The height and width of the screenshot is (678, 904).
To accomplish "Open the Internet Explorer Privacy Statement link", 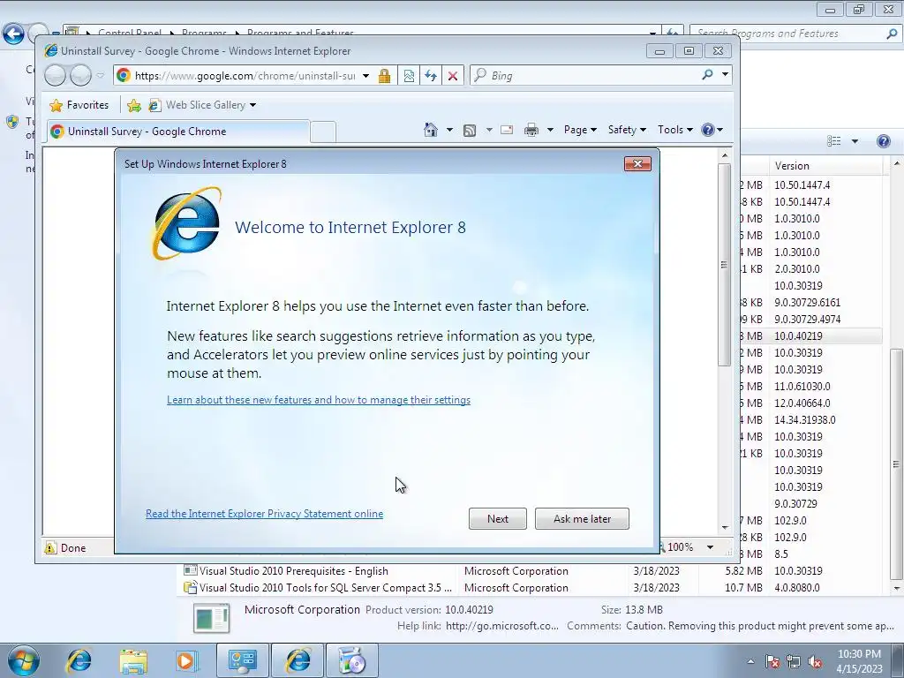I will coord(264,513).
